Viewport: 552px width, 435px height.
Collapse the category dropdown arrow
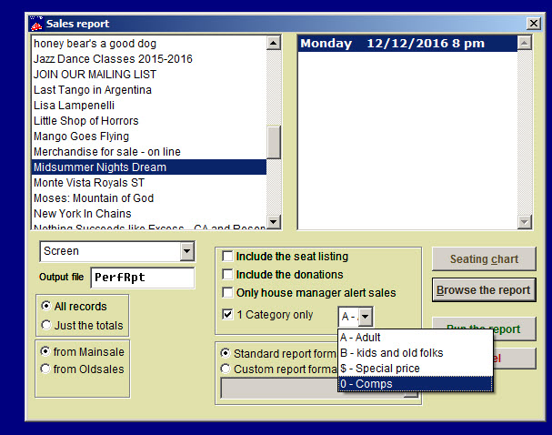point(365,317)
